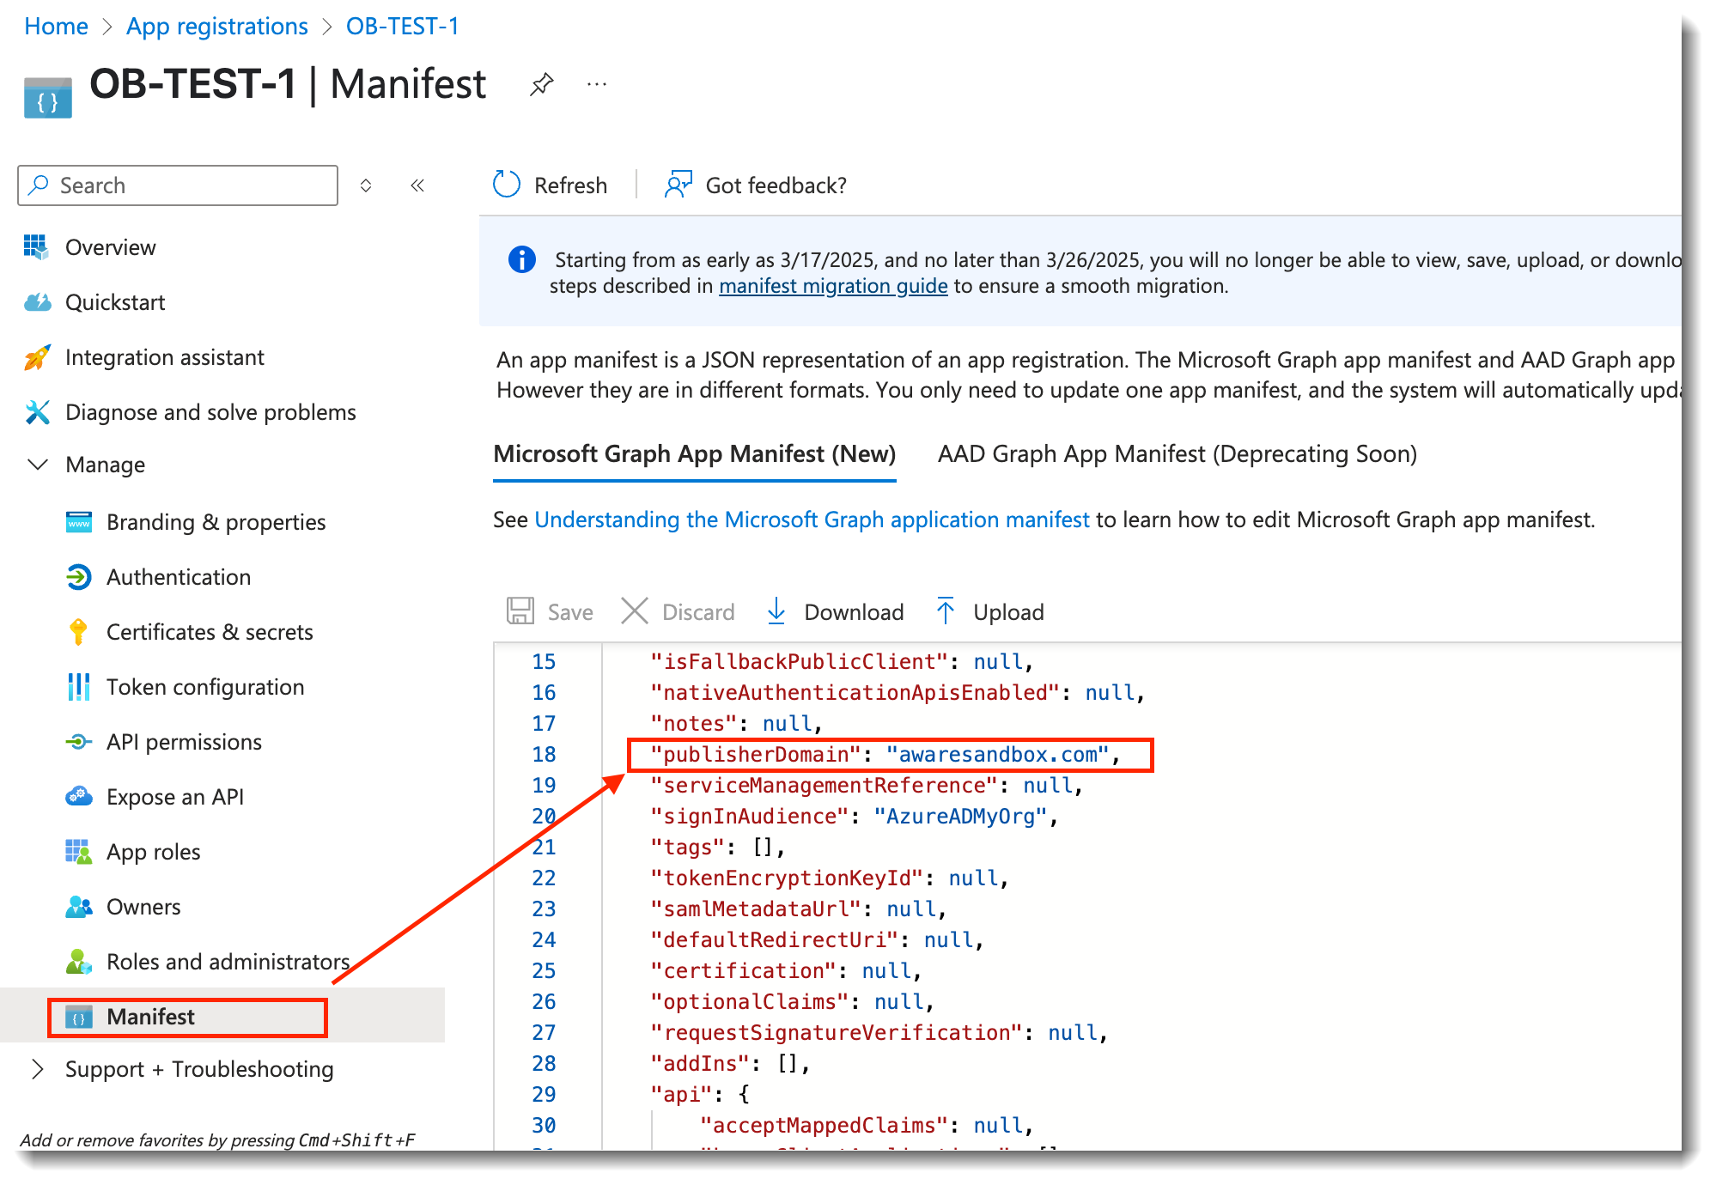Click the expand/collapse all menu arrows
1716x1185 pixels.
click(x=366, y=185)
